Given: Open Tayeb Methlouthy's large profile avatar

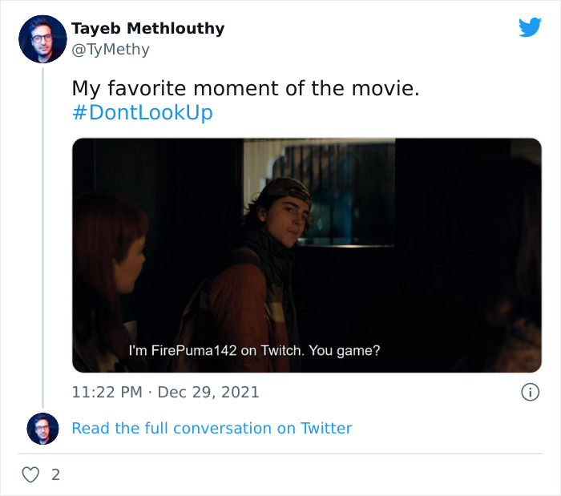Looking at the screenshot, I should pos(42,38).
